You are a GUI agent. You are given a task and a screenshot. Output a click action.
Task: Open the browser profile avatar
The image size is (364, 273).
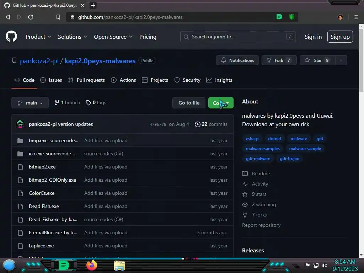click(x=340, y=17)
